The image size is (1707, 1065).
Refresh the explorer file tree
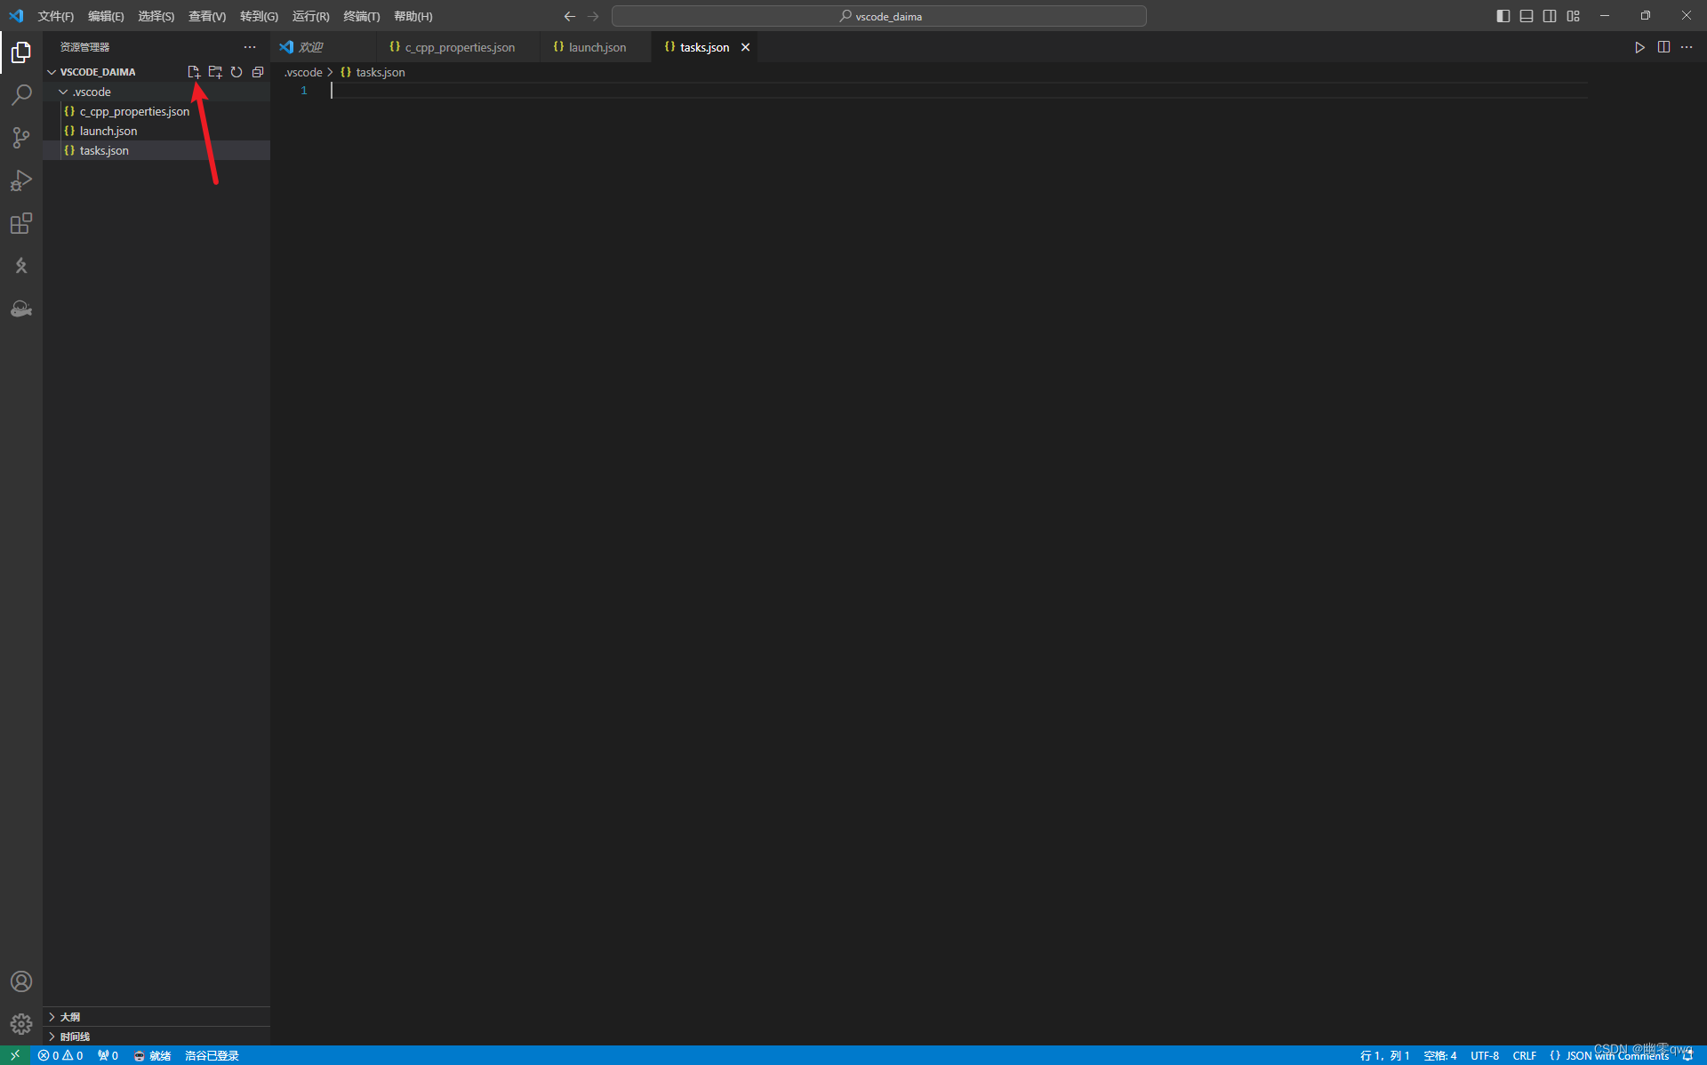pos(236,72)
